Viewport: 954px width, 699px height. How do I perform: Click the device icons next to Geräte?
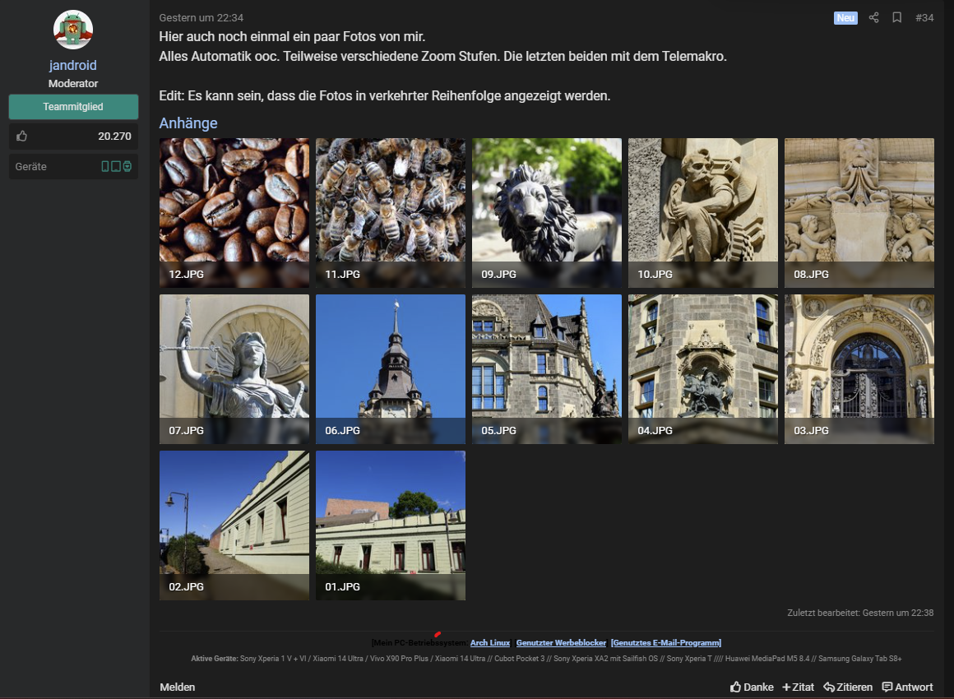click(116, 167)
